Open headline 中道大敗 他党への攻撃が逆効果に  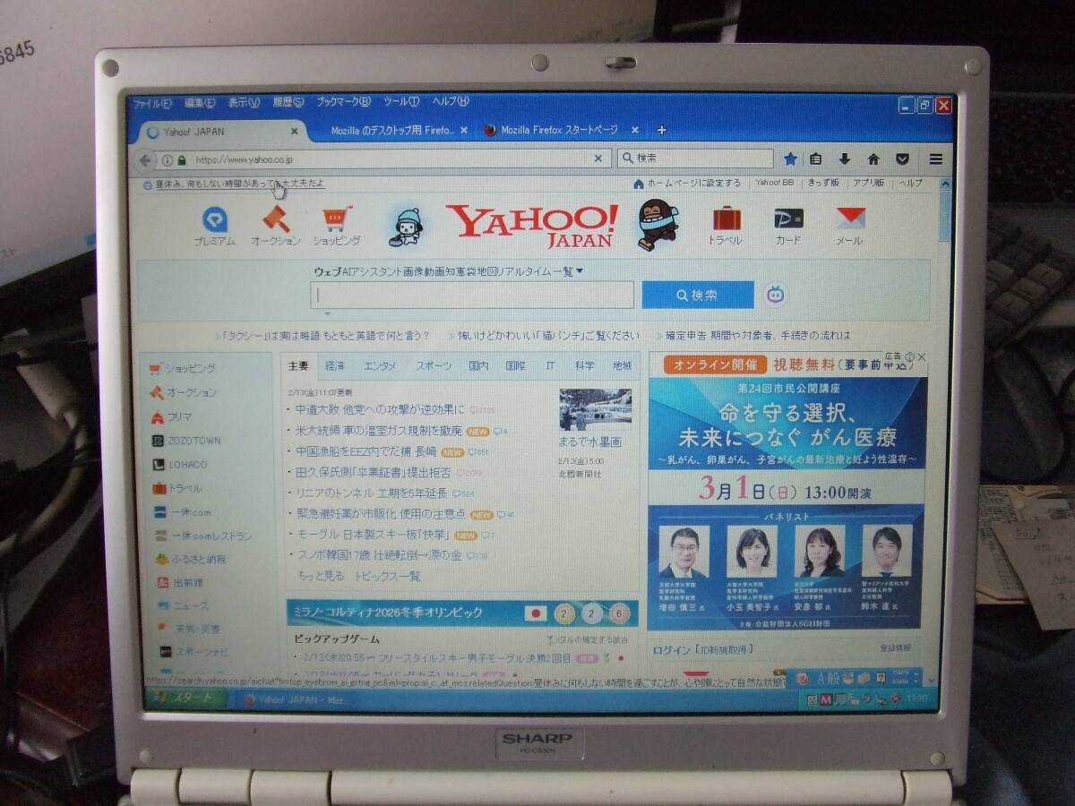click(380, 409)
